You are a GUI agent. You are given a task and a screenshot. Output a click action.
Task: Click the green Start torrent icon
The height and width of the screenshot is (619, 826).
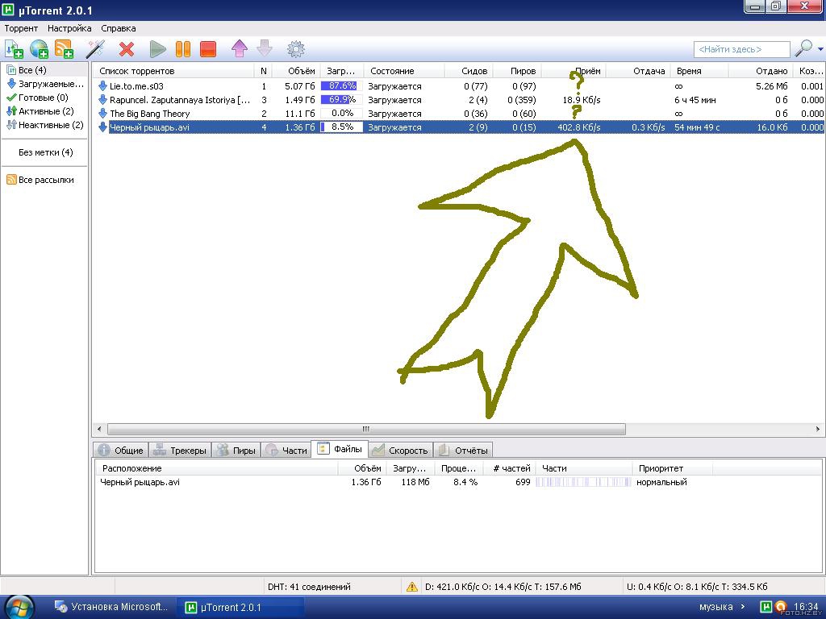click(157, 49)
